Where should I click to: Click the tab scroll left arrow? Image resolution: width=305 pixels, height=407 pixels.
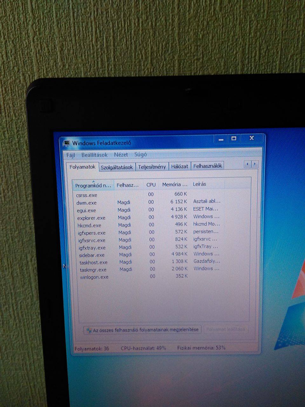[247, 164]
